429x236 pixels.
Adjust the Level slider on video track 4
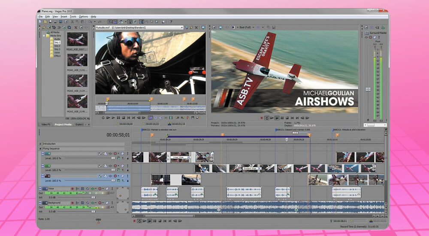(x=113, y=158)
